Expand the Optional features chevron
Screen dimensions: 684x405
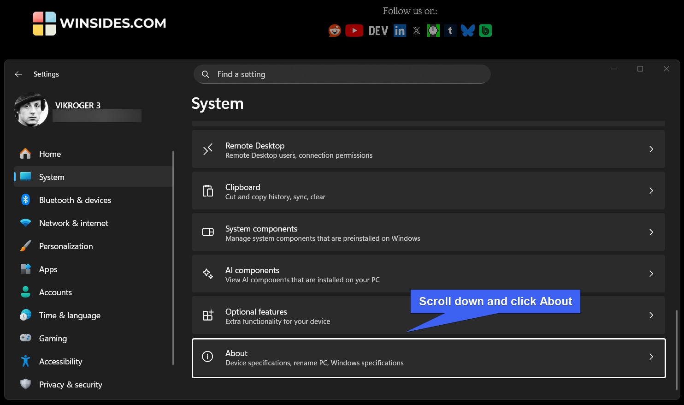651,315
